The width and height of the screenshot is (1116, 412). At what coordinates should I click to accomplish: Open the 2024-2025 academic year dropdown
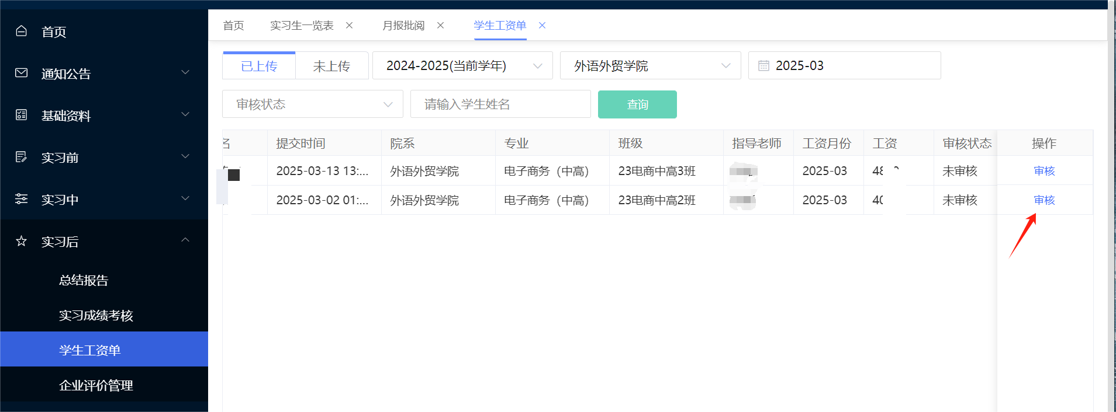tap(462, 66)
